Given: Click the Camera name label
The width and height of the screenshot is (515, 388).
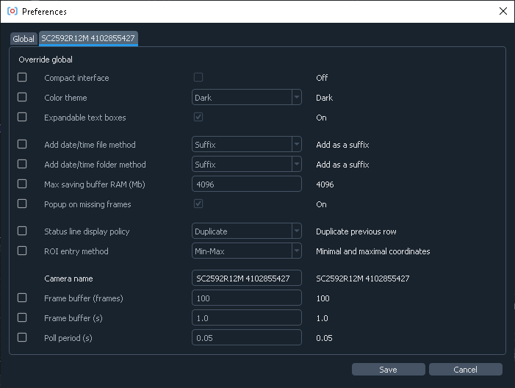Looking at the screenshot, I should [x=68, y=279].
